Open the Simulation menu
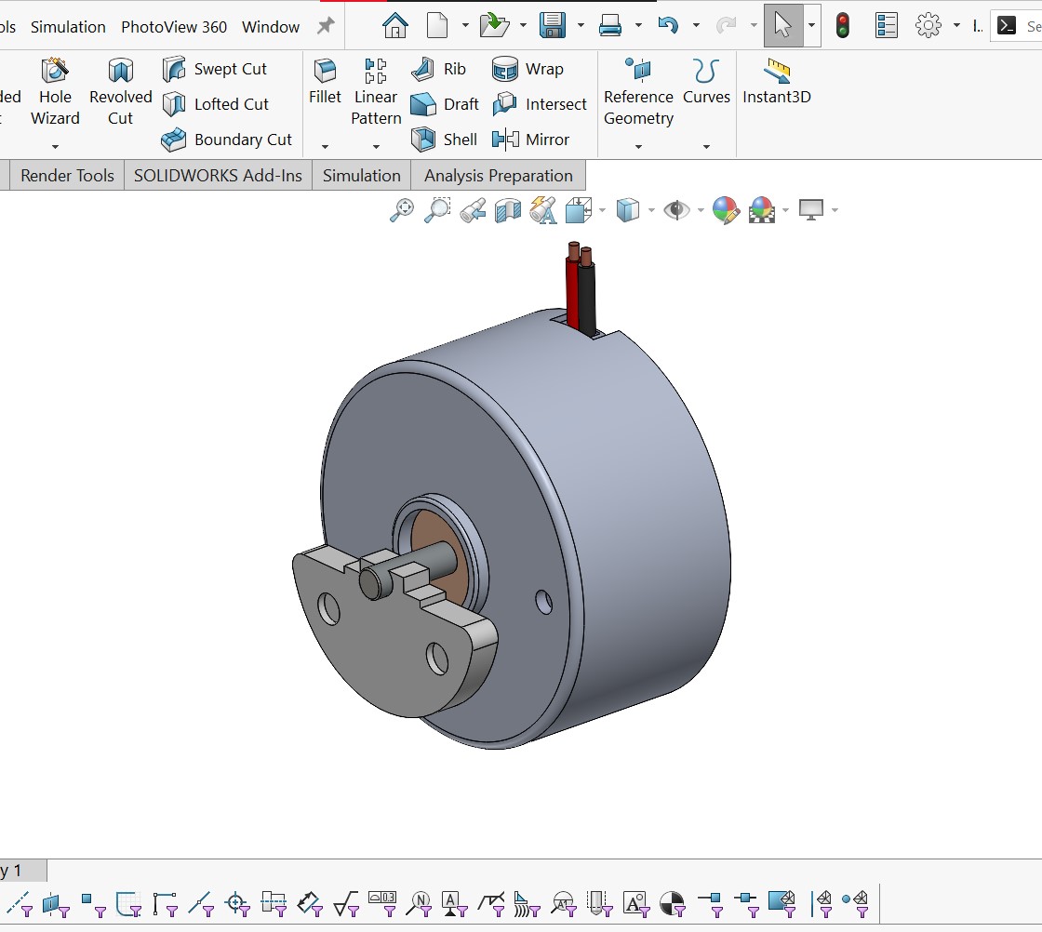1042x932 pixels. point(68,27)
